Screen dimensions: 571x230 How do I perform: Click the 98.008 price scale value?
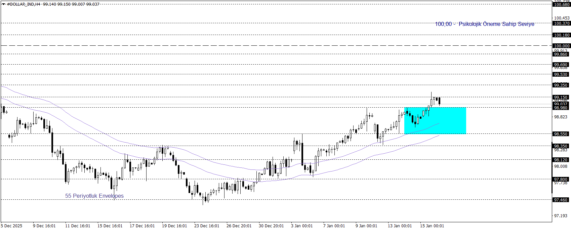coord(561,166)
